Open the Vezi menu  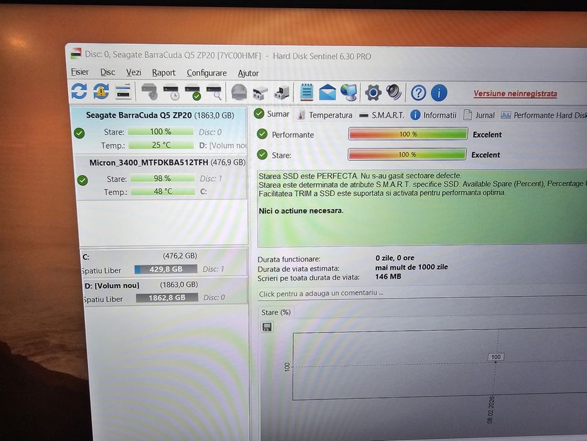click(x=133, y=72)
